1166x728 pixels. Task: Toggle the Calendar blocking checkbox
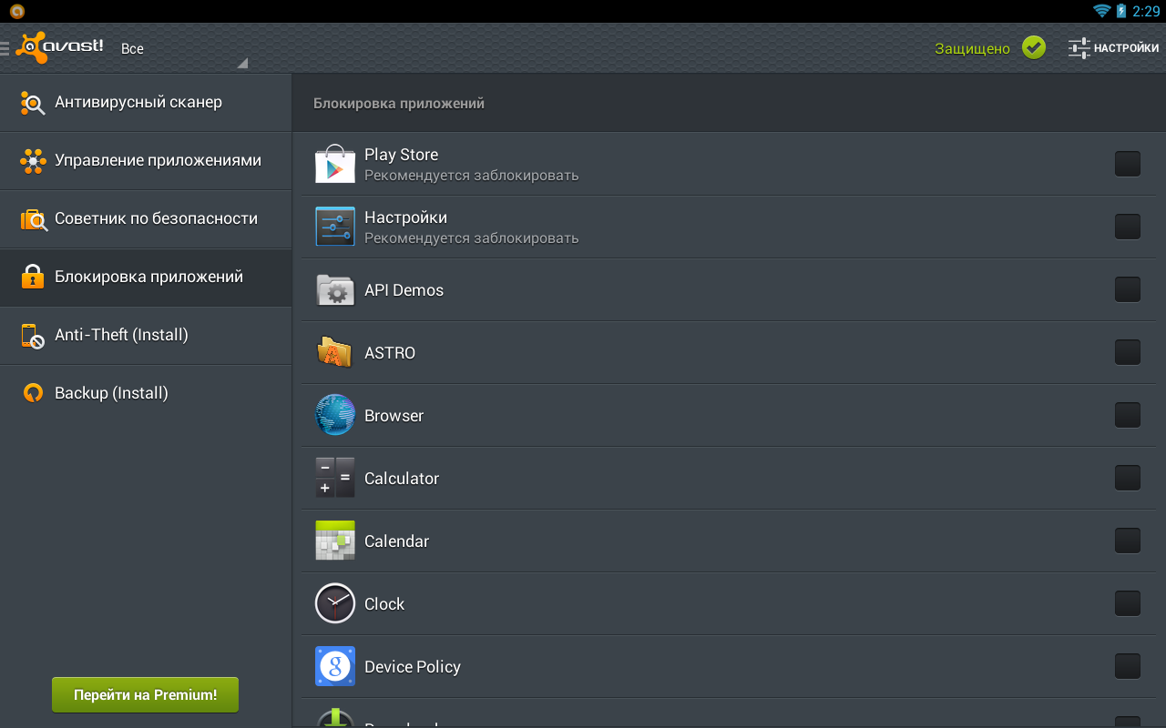click(1127, 541)
